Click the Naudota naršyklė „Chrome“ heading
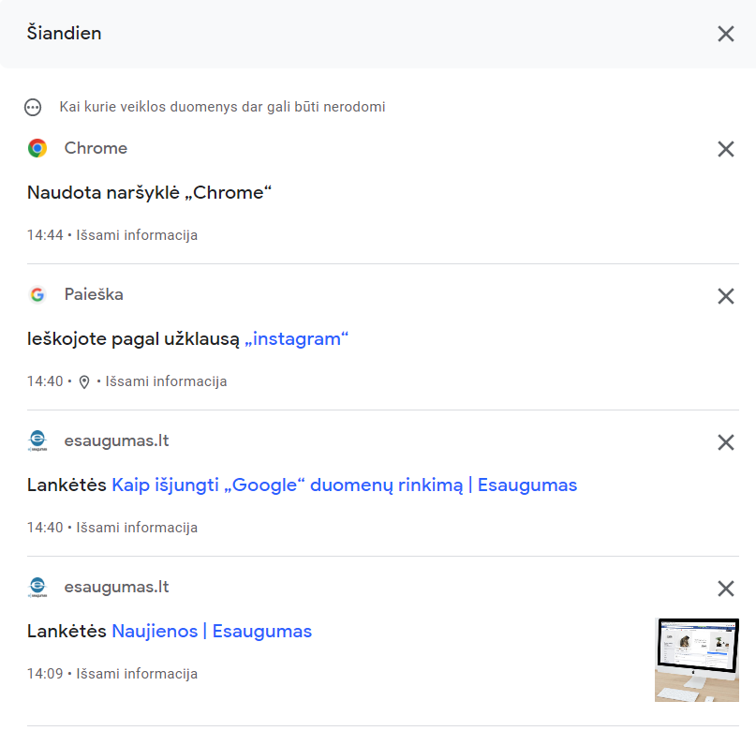The height and width of the screenshot is (746, 756). click(150, 193)
